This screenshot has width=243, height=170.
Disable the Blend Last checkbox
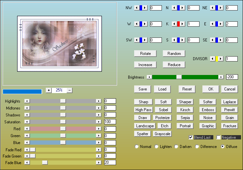tap(191, 137)
